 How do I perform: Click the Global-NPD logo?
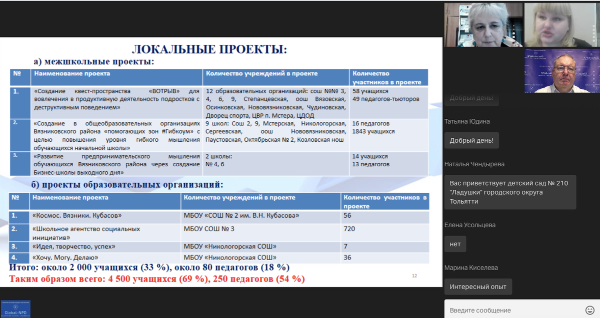click(x=15, y=309)
